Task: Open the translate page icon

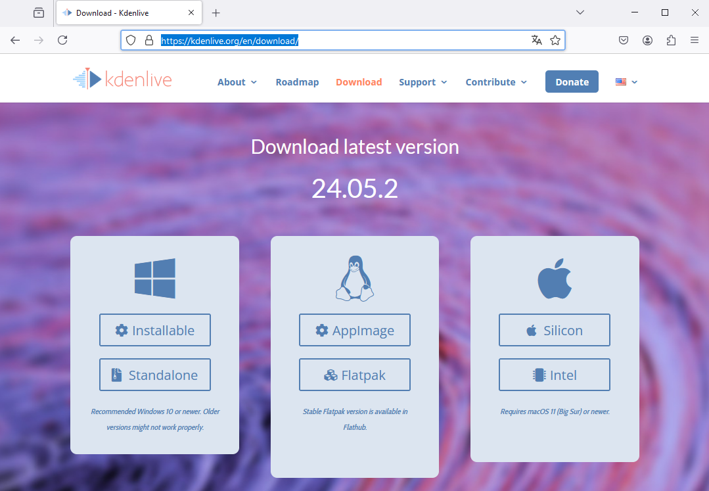Action: coord(536,40)
